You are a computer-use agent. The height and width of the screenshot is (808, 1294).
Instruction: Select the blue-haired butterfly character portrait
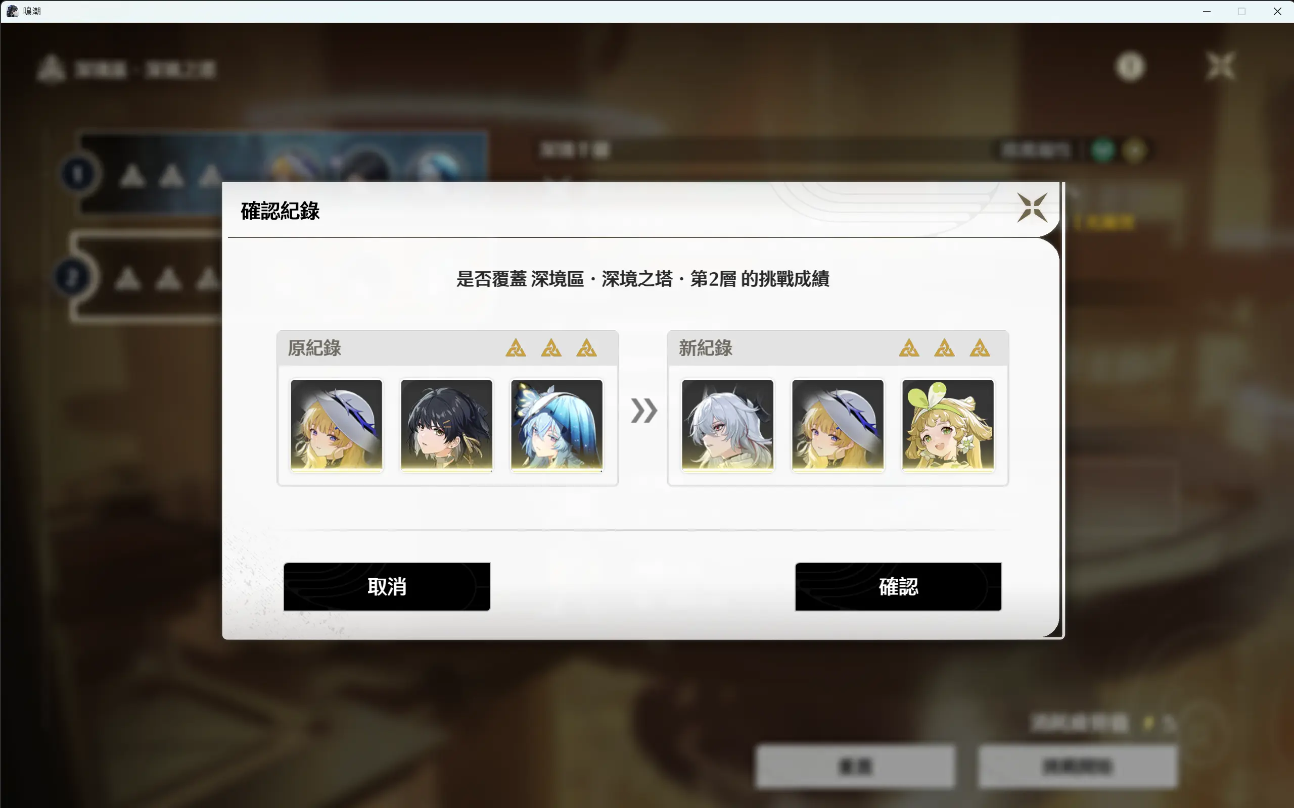(x=557, y=425)
